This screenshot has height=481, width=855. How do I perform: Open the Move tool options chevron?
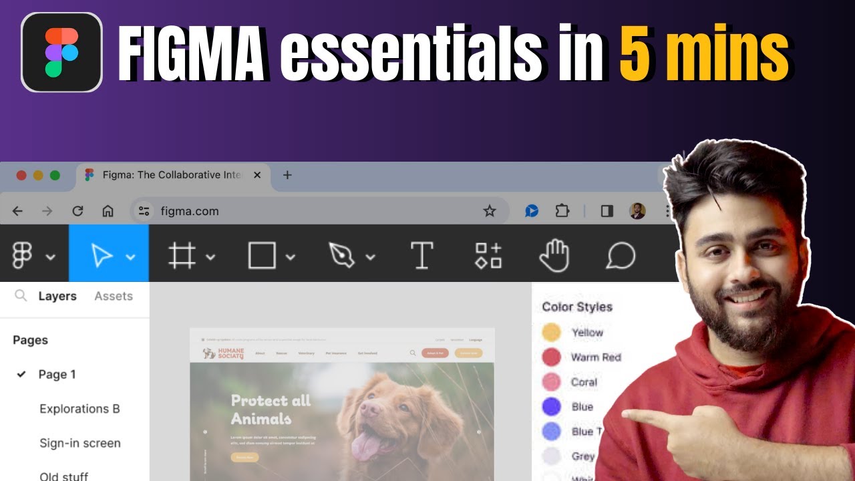pos(131,257)
